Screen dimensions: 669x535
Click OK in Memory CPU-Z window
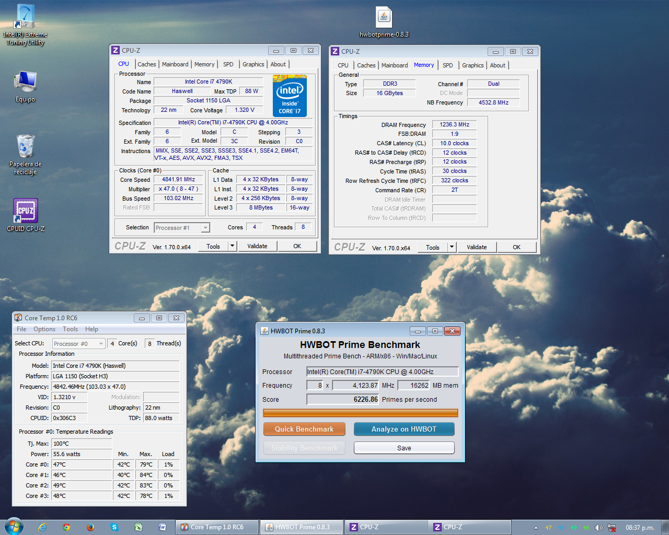coord(517,247)
